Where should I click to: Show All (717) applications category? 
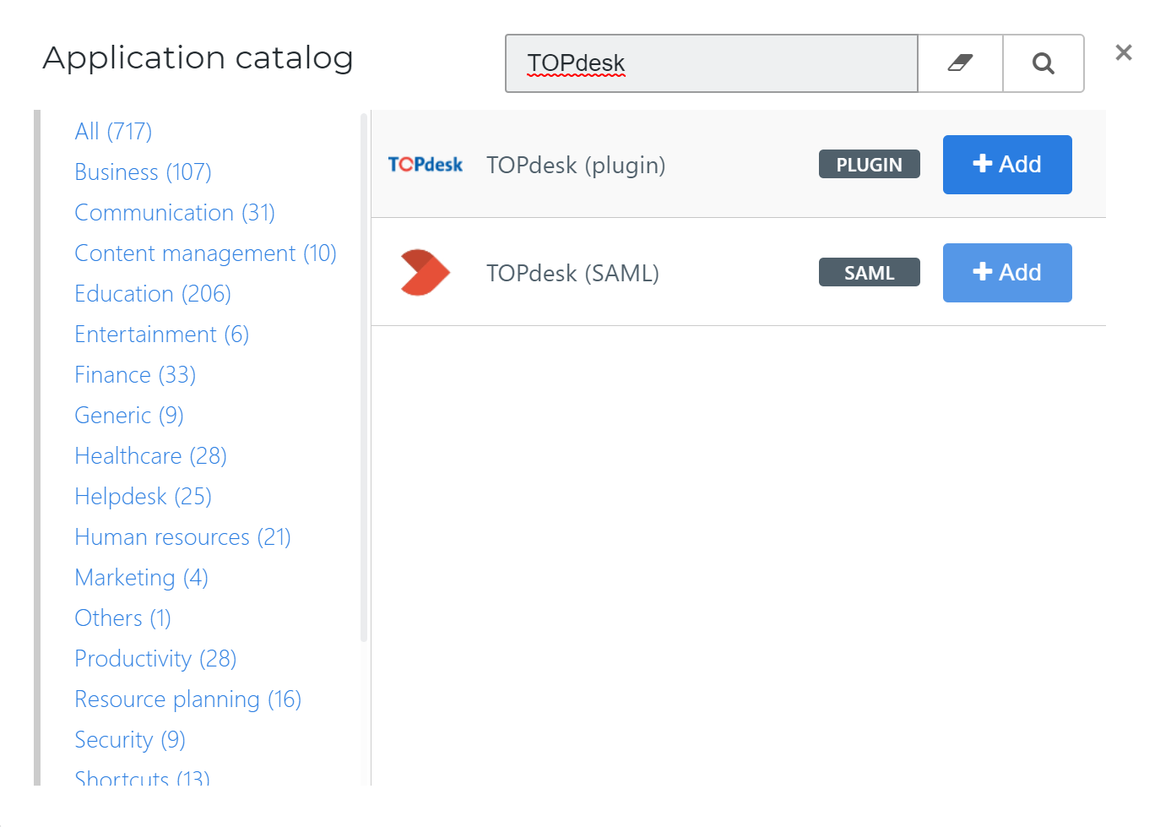pos(113,132)
